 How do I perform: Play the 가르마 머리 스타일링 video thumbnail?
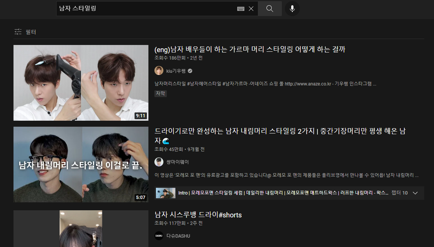click(81, 83)
